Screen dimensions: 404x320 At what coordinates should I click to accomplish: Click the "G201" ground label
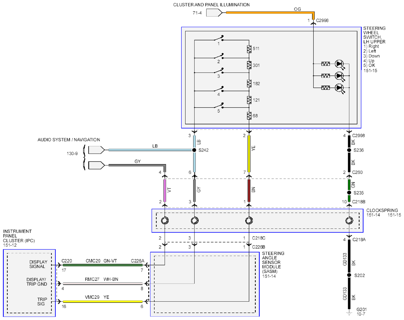362,309
